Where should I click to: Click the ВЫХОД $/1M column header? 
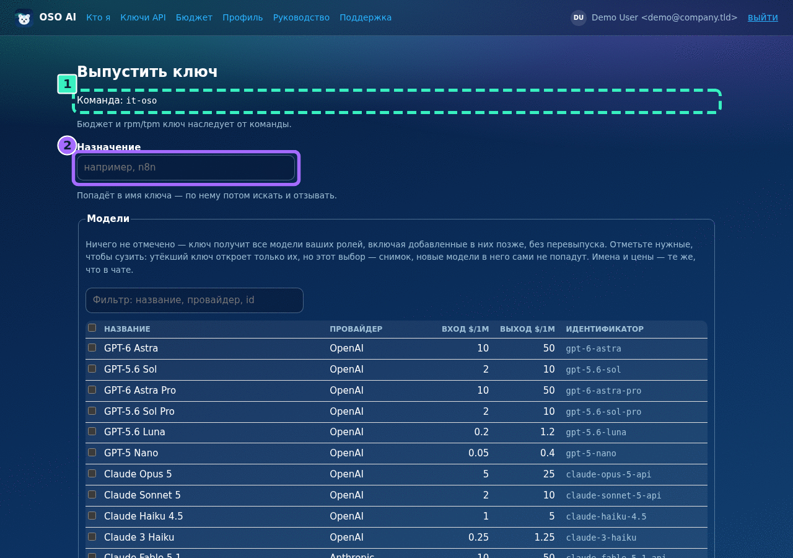point(527,329)
